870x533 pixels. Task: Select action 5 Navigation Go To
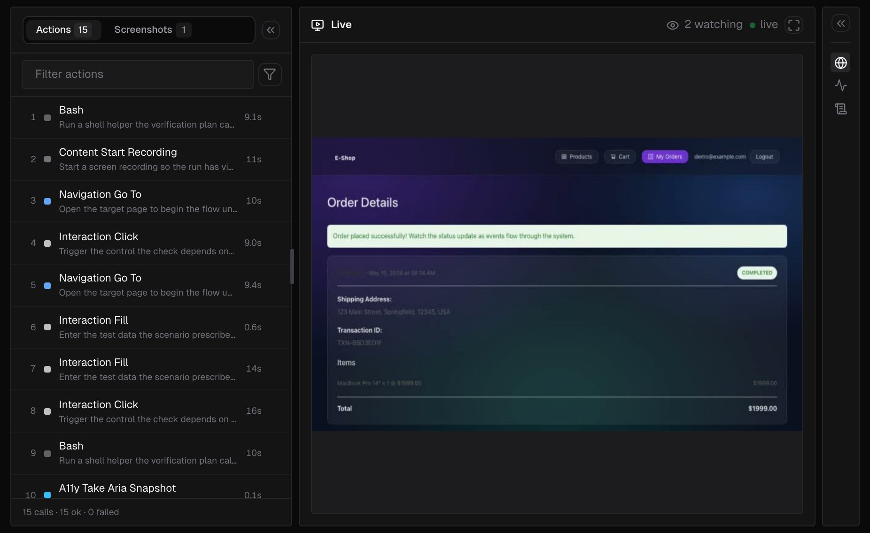pos(151,285)
